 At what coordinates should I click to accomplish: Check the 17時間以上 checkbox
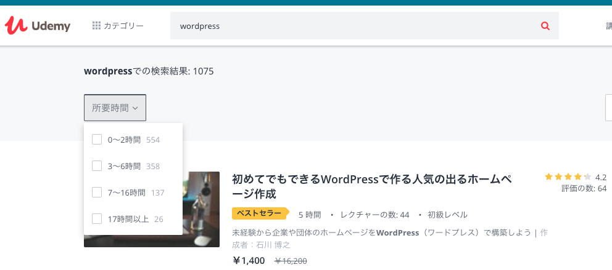click(97, 219)
